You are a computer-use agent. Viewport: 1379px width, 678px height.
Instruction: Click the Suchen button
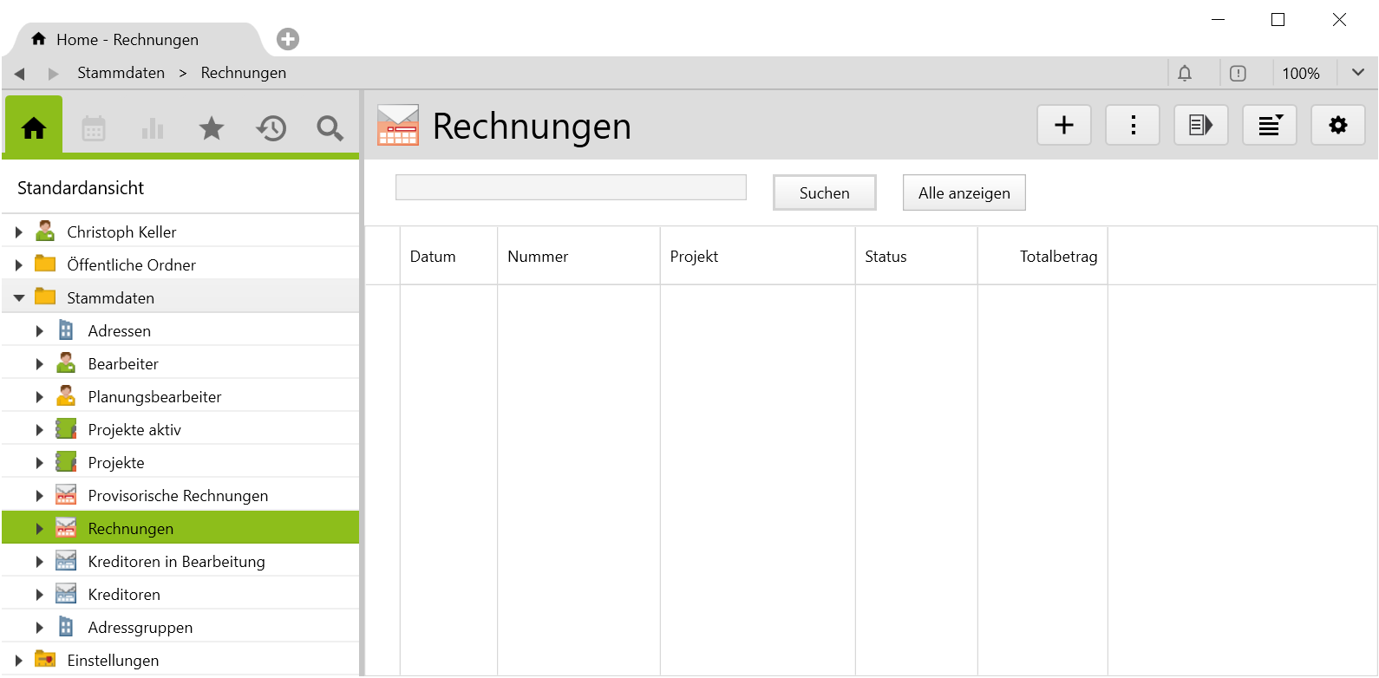click(x=824, y=193)
